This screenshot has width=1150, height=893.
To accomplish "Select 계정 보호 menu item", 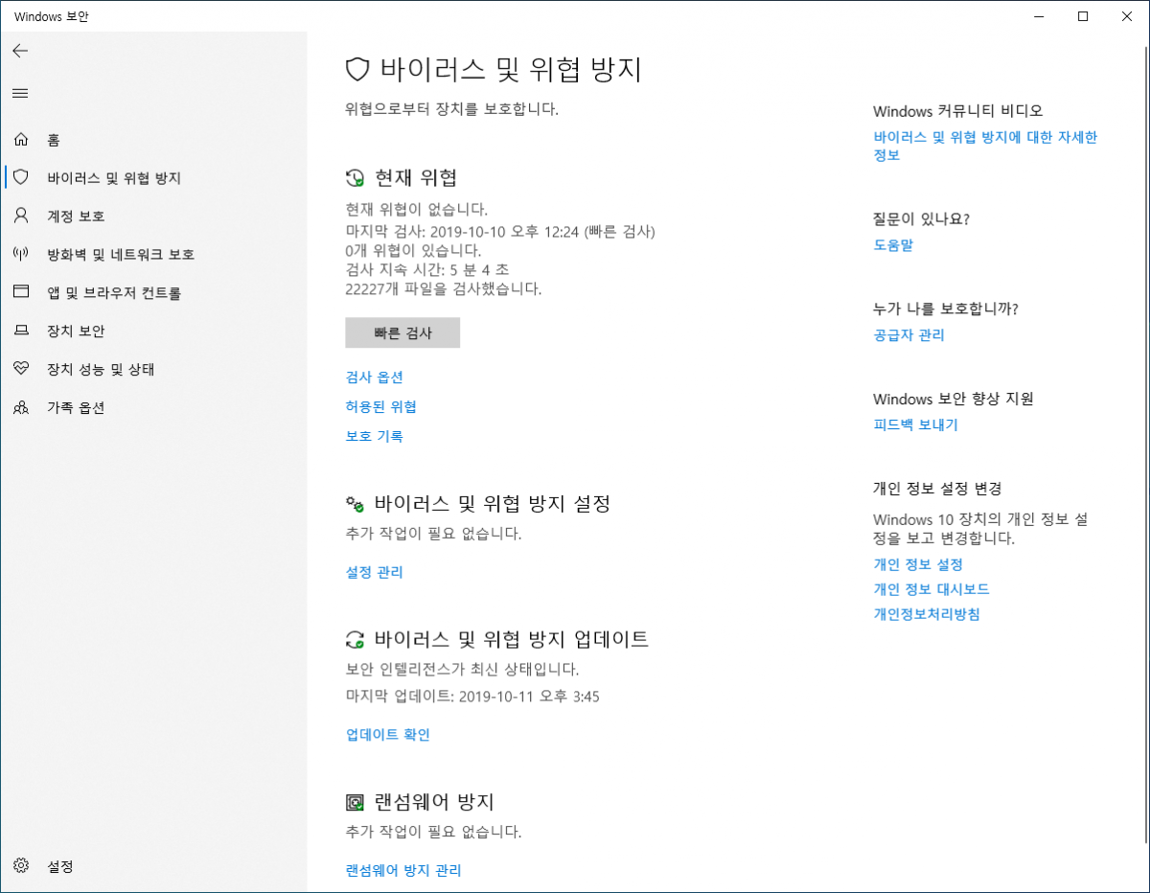I will pos(77,216).
